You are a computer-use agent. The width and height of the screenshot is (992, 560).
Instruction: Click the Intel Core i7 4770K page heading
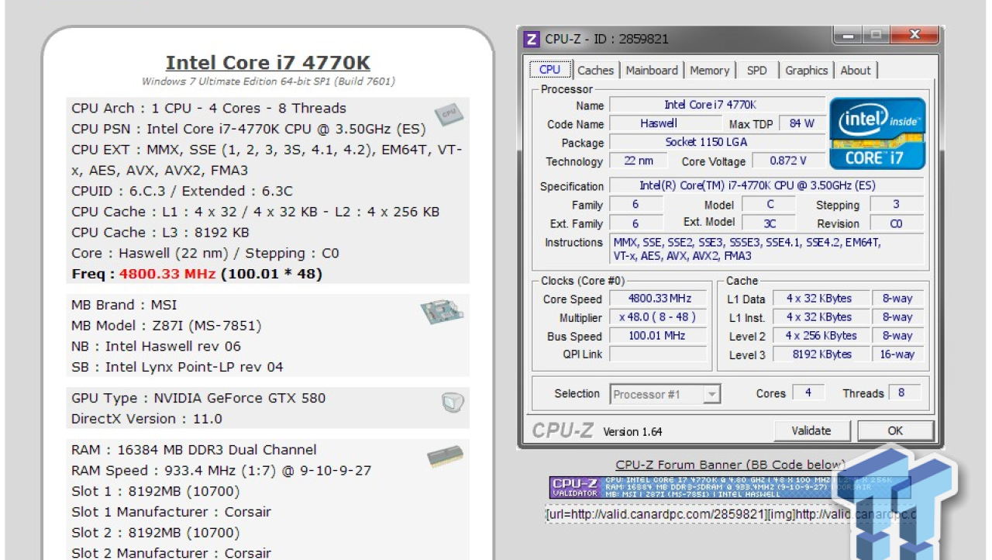coord(268,63)
